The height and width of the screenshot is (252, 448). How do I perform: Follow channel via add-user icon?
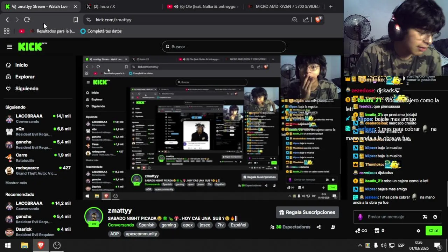tap(333, 227)
